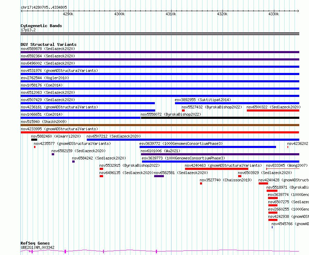This screenshot has height=255, width=309.
Task: Open variant label nsv6496002 (Sedlazeck2020)
Action: tap(48, 63)
